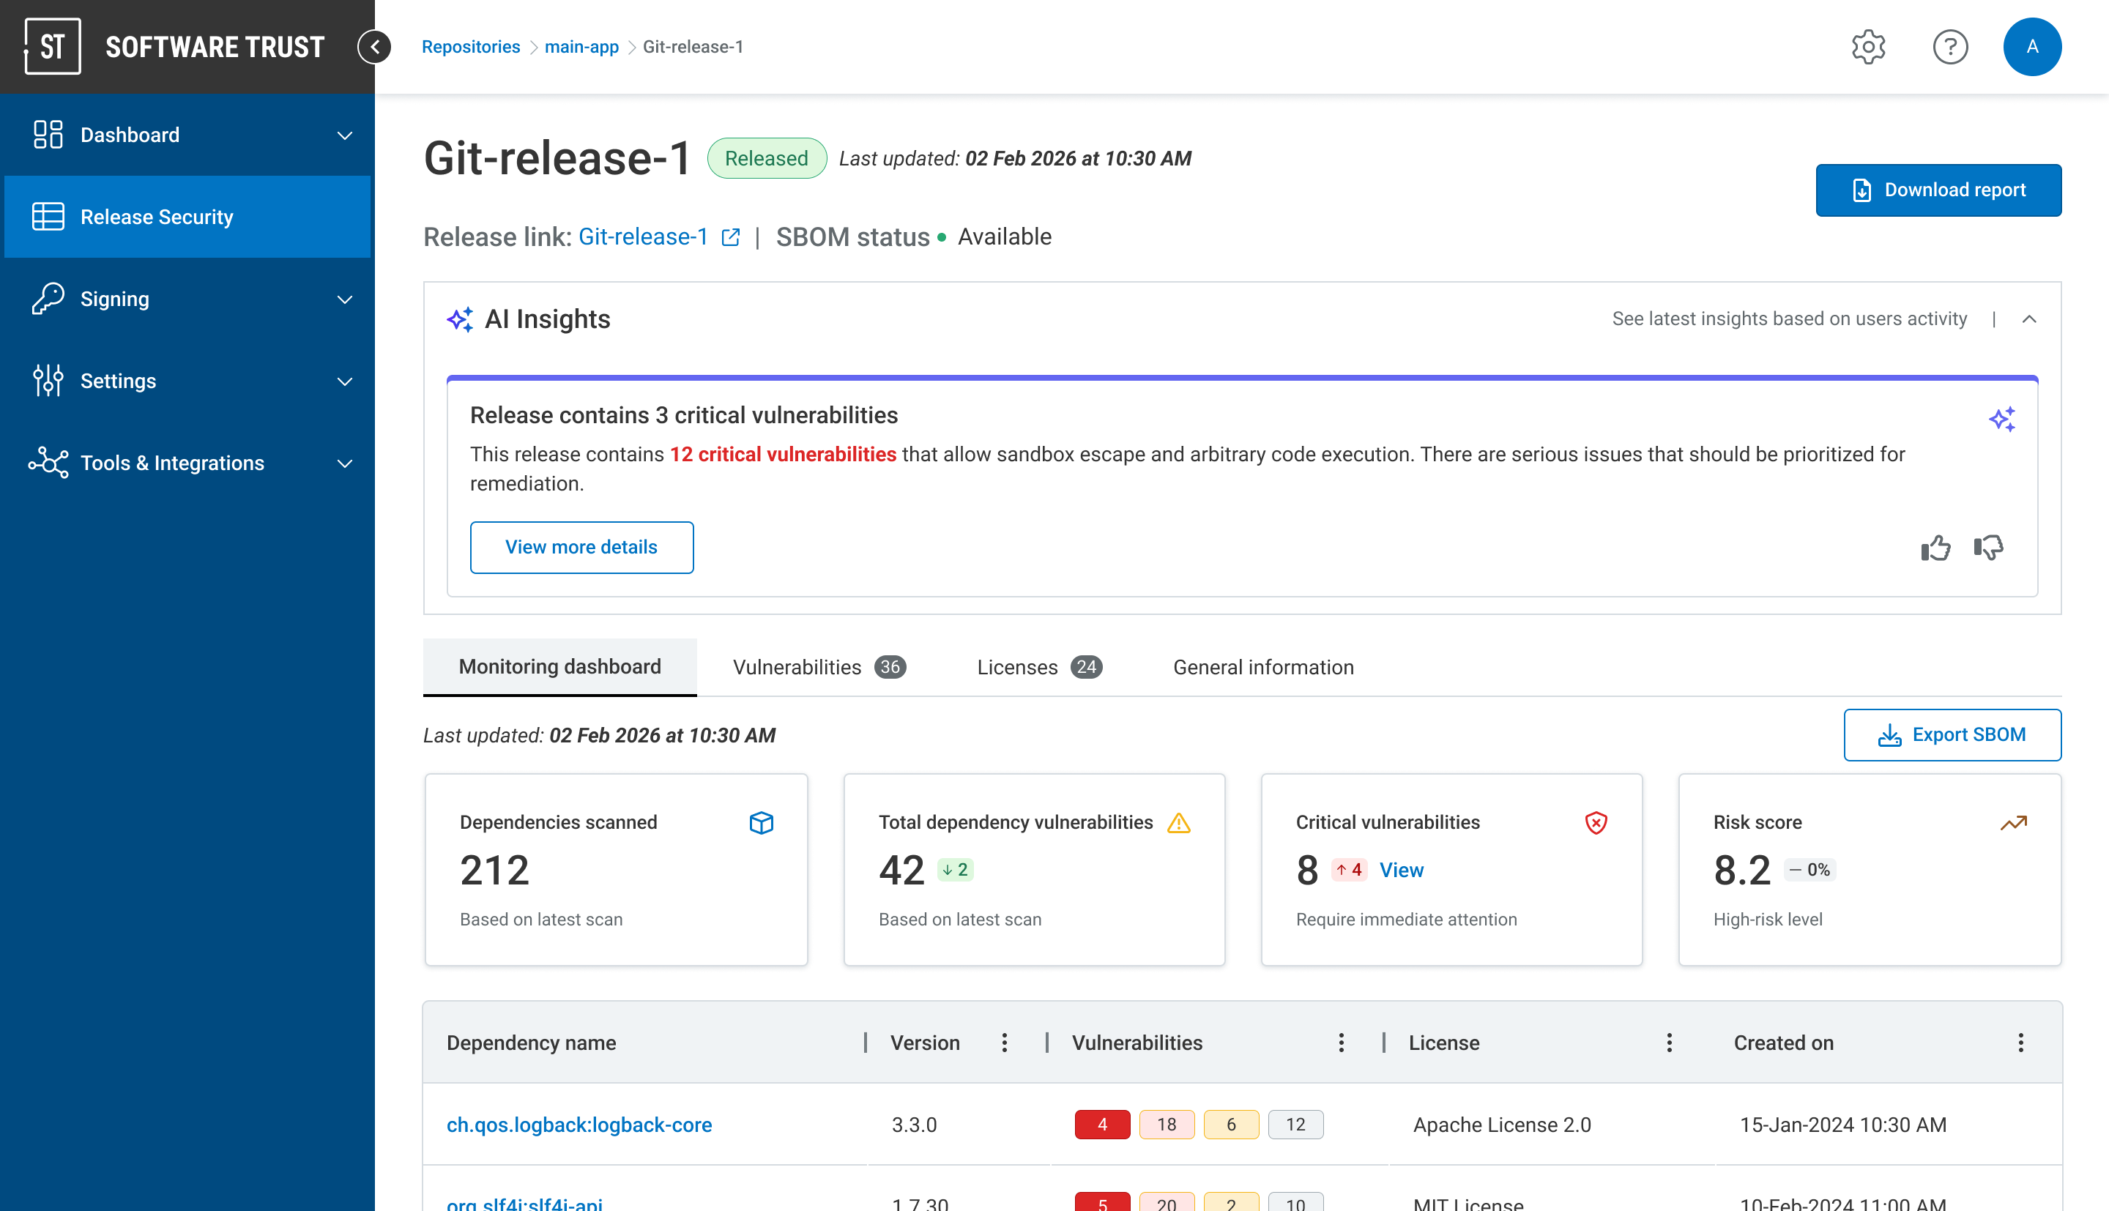Open the main-app breadcrumb link
Image resolution: width=2109 pixels, height=1211 pixels.
(x=581, y=47)
